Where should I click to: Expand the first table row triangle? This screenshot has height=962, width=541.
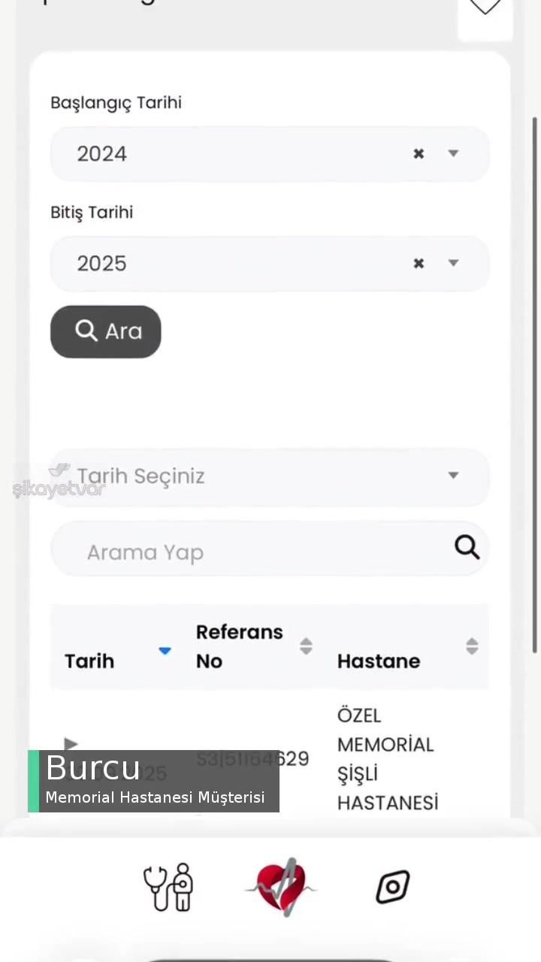click(71, 744)
